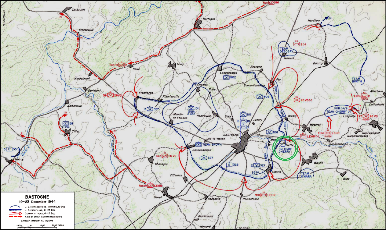Select the Tenneville town label

tap(78, 10)
